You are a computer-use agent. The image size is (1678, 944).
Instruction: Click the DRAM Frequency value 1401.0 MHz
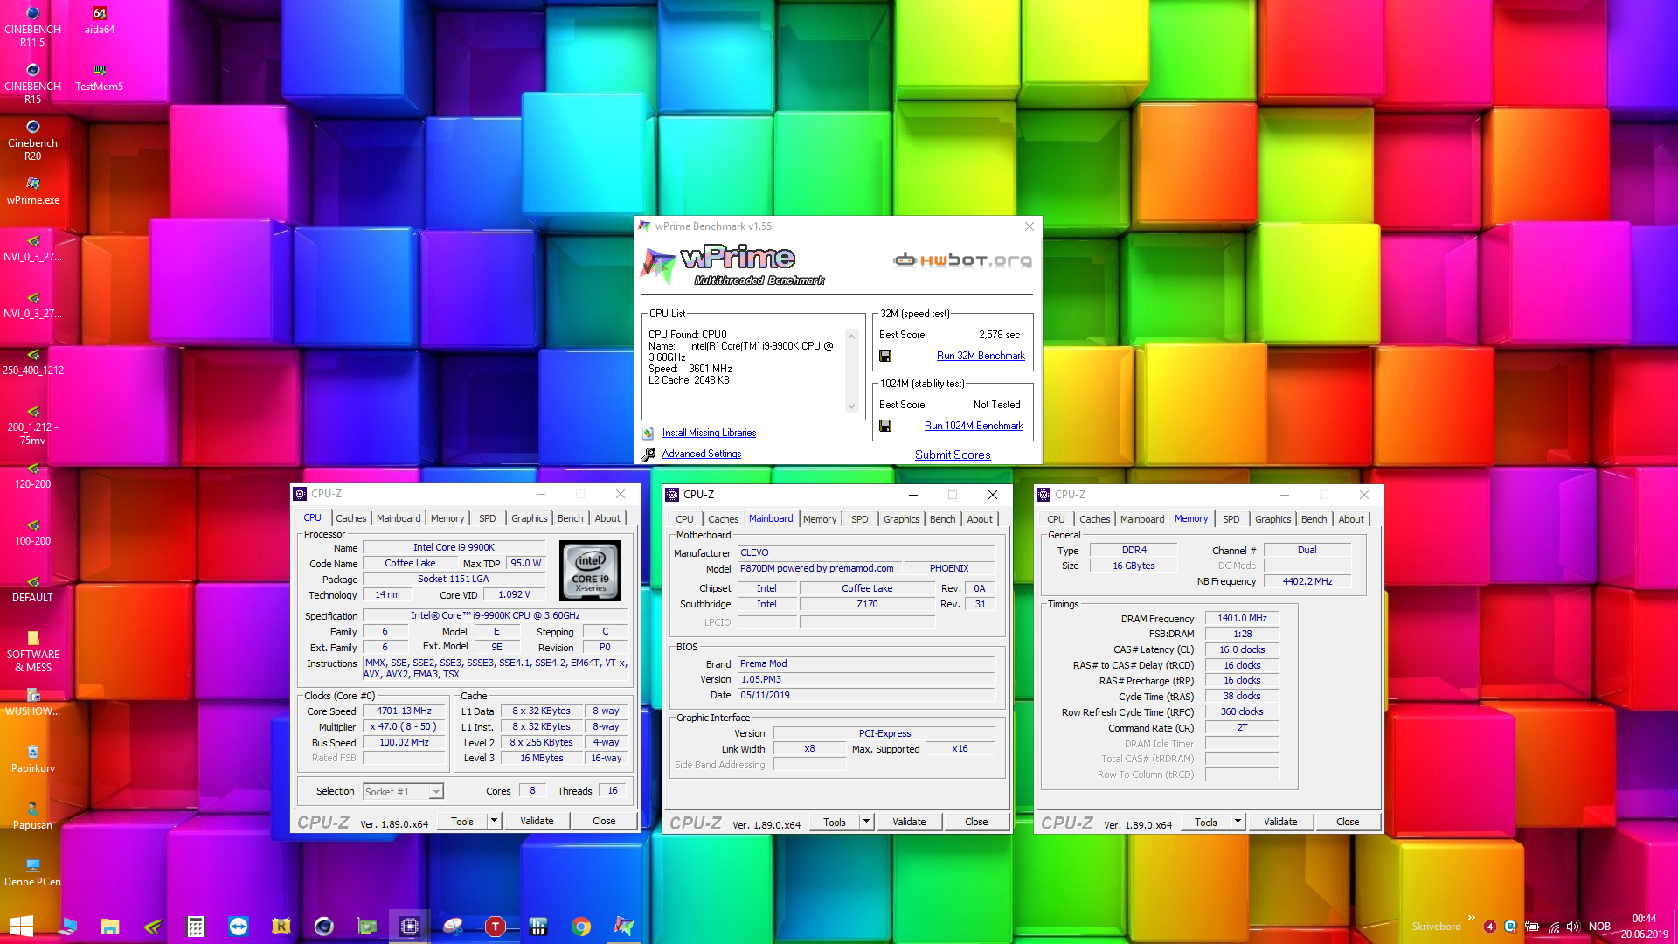pos(1242,618)
